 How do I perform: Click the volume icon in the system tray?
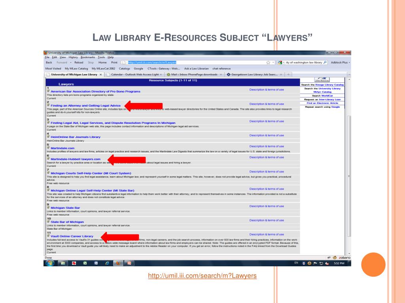(327, 263)
